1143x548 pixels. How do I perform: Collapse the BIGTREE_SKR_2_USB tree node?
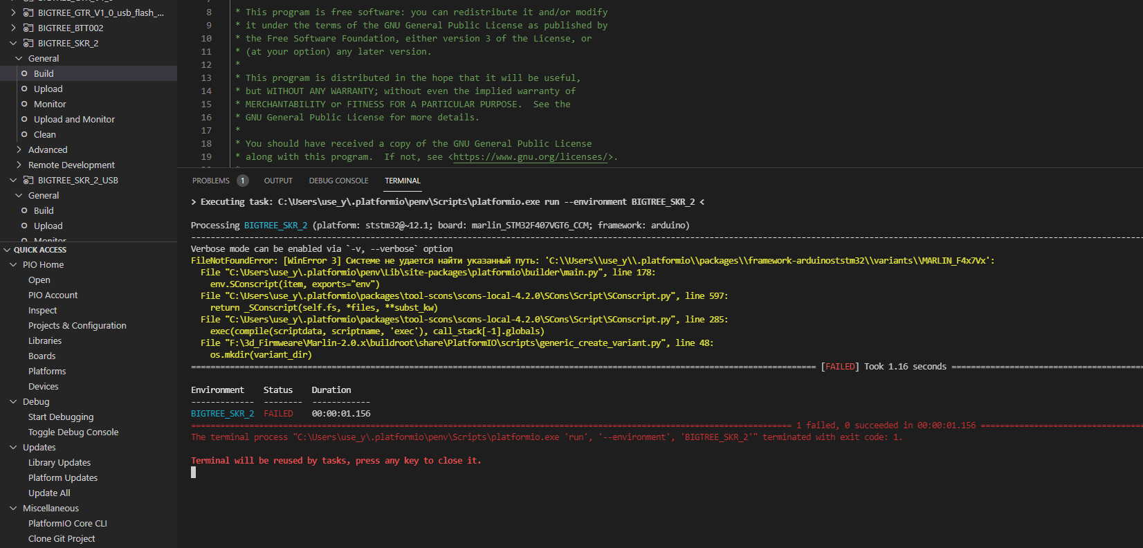point(13,180)
